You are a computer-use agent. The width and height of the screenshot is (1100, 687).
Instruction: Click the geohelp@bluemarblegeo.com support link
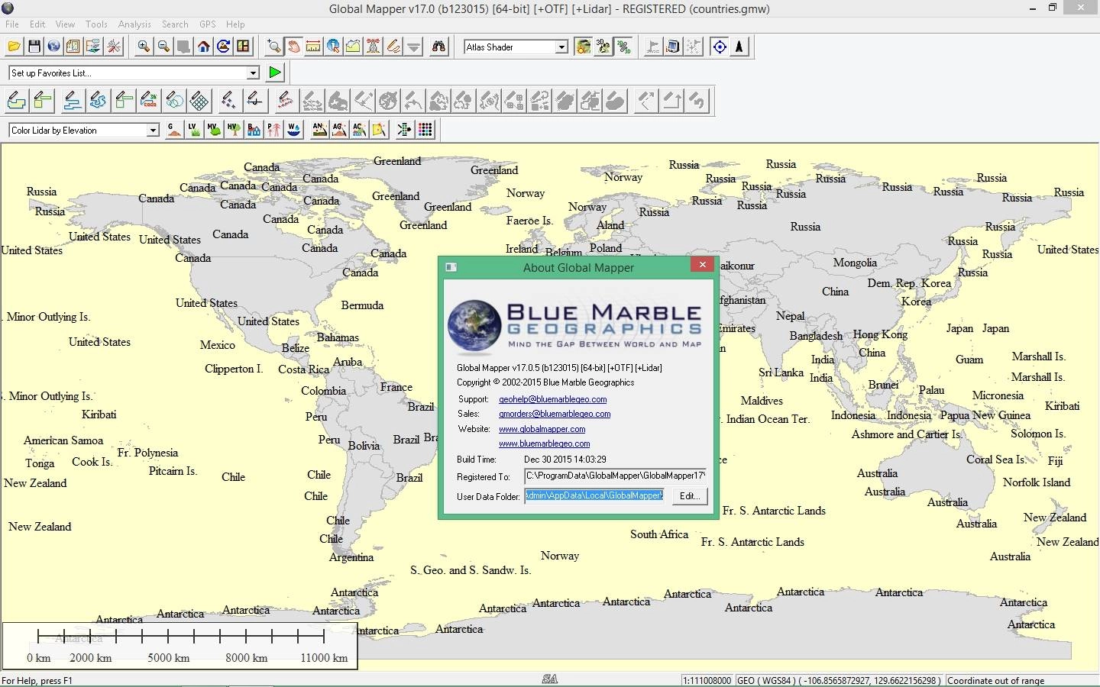coord(552,399)
